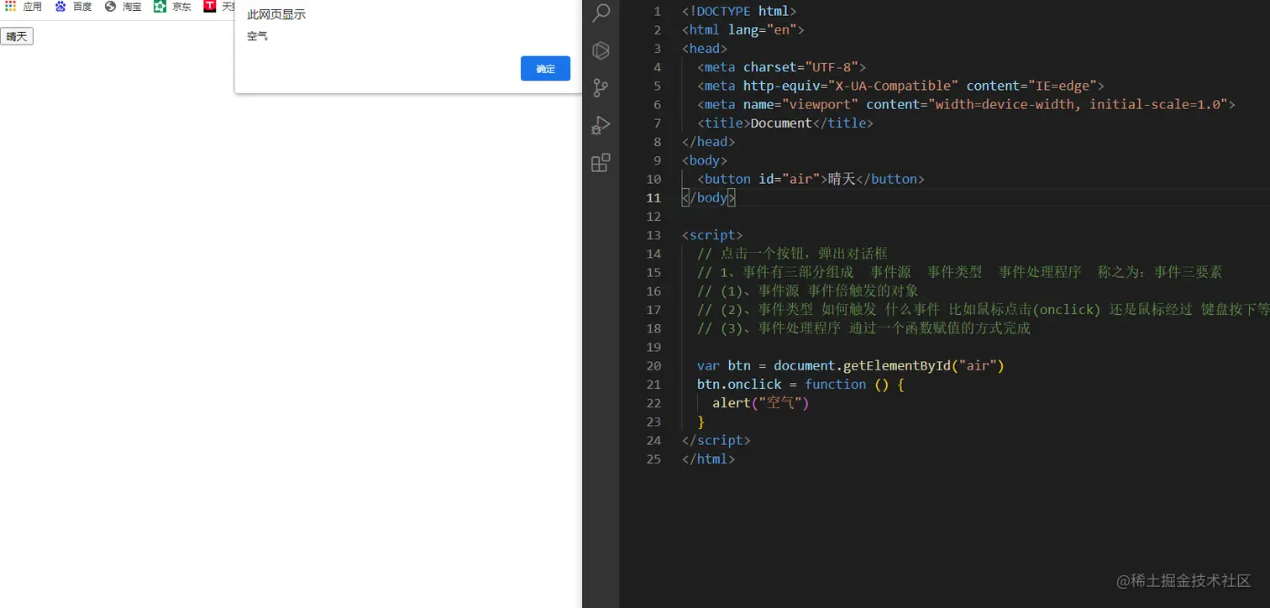Open the 京东 bookmark

173,7
